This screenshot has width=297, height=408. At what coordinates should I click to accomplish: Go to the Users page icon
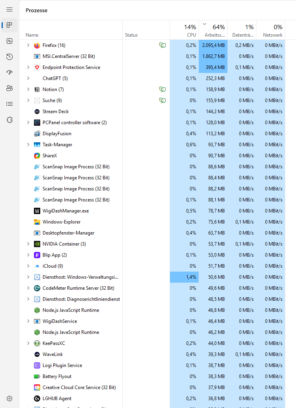(9, 88)
